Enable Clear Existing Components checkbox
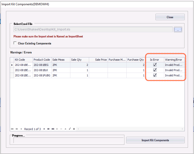 point(15,43)
